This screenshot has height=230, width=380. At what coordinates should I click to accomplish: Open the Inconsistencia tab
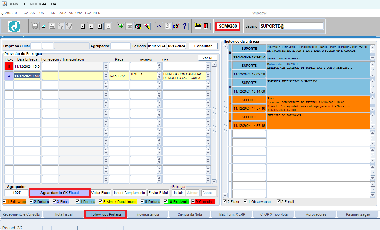148,215
